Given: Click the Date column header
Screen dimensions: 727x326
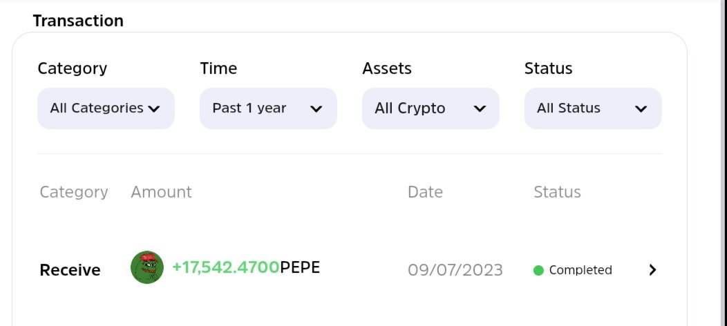Looking at the screenshot, I should [425, 192].
